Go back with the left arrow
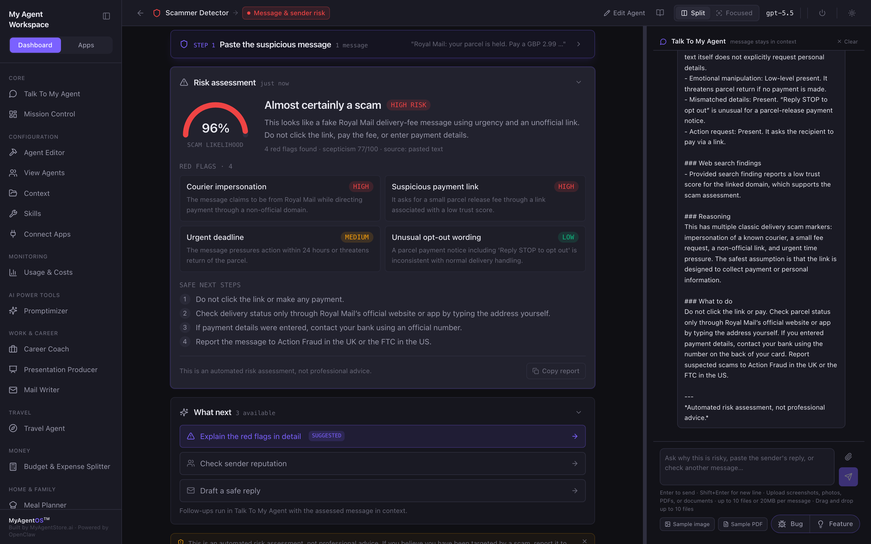 [x=140, y=13]
